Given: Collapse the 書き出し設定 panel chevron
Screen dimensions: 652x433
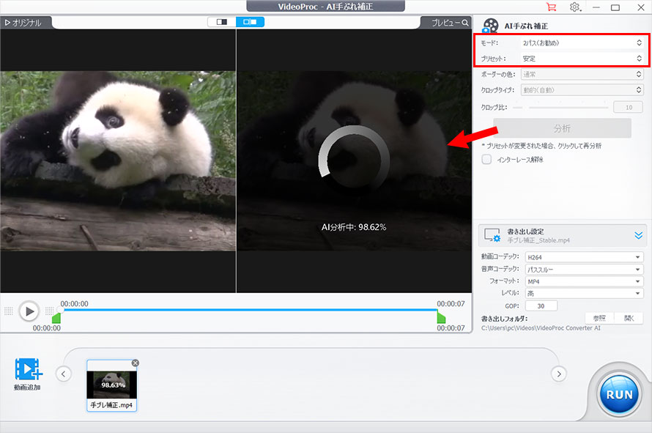Looking at the screenshot, I should (x=638, y=235).
